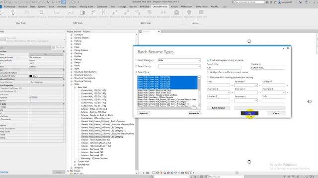Image resolution: width=318 pixels, height=178 pixels.
Task: Open the Manage ribbon tab
Action: click(x=122, y=6)
